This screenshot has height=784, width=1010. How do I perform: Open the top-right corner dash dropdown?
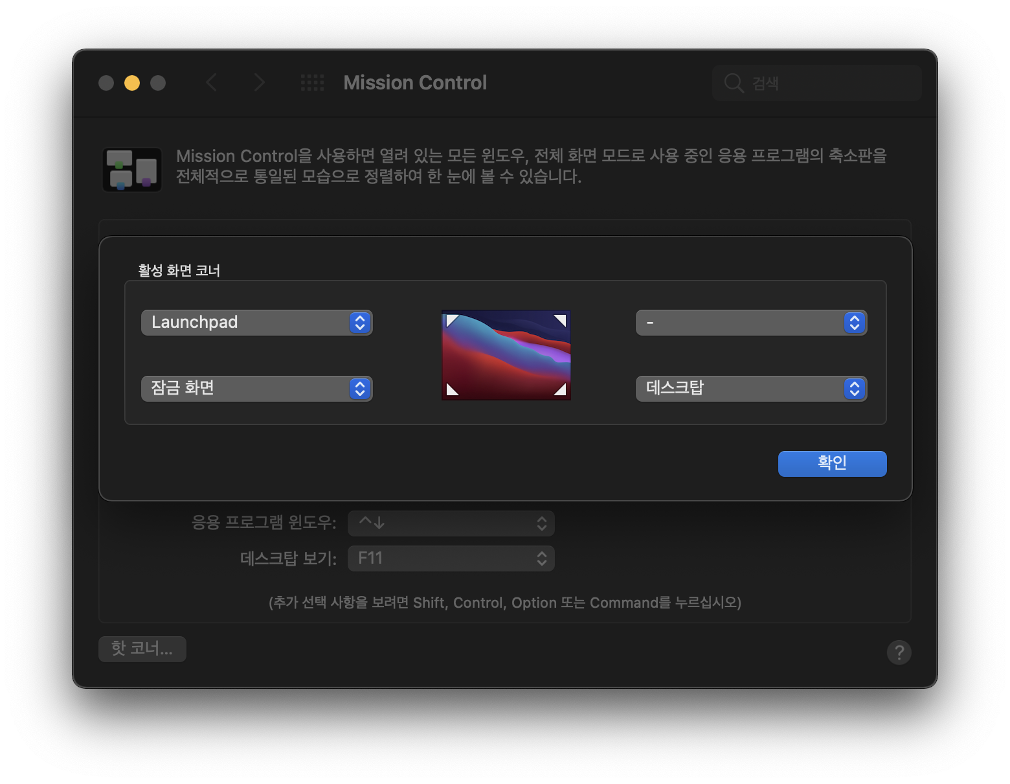click(x=751, y=323)
